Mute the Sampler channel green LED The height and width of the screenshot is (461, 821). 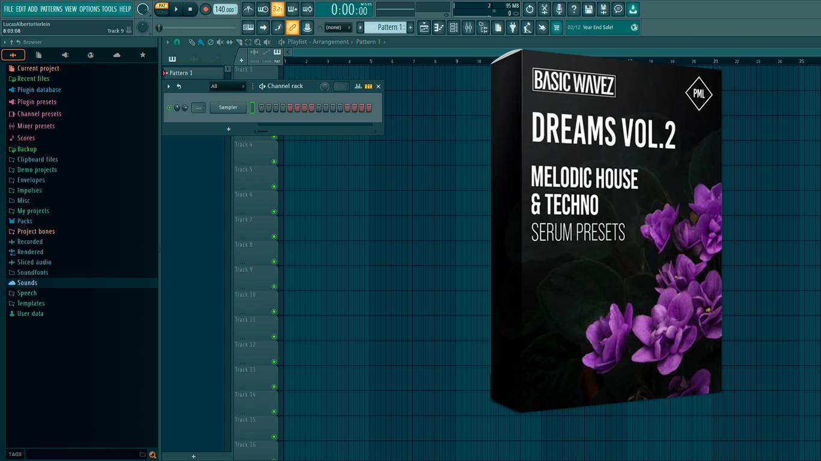pos(169,108)
